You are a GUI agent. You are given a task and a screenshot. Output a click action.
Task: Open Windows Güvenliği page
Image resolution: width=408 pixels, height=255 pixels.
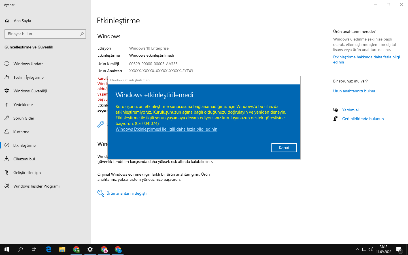point(30,91)
